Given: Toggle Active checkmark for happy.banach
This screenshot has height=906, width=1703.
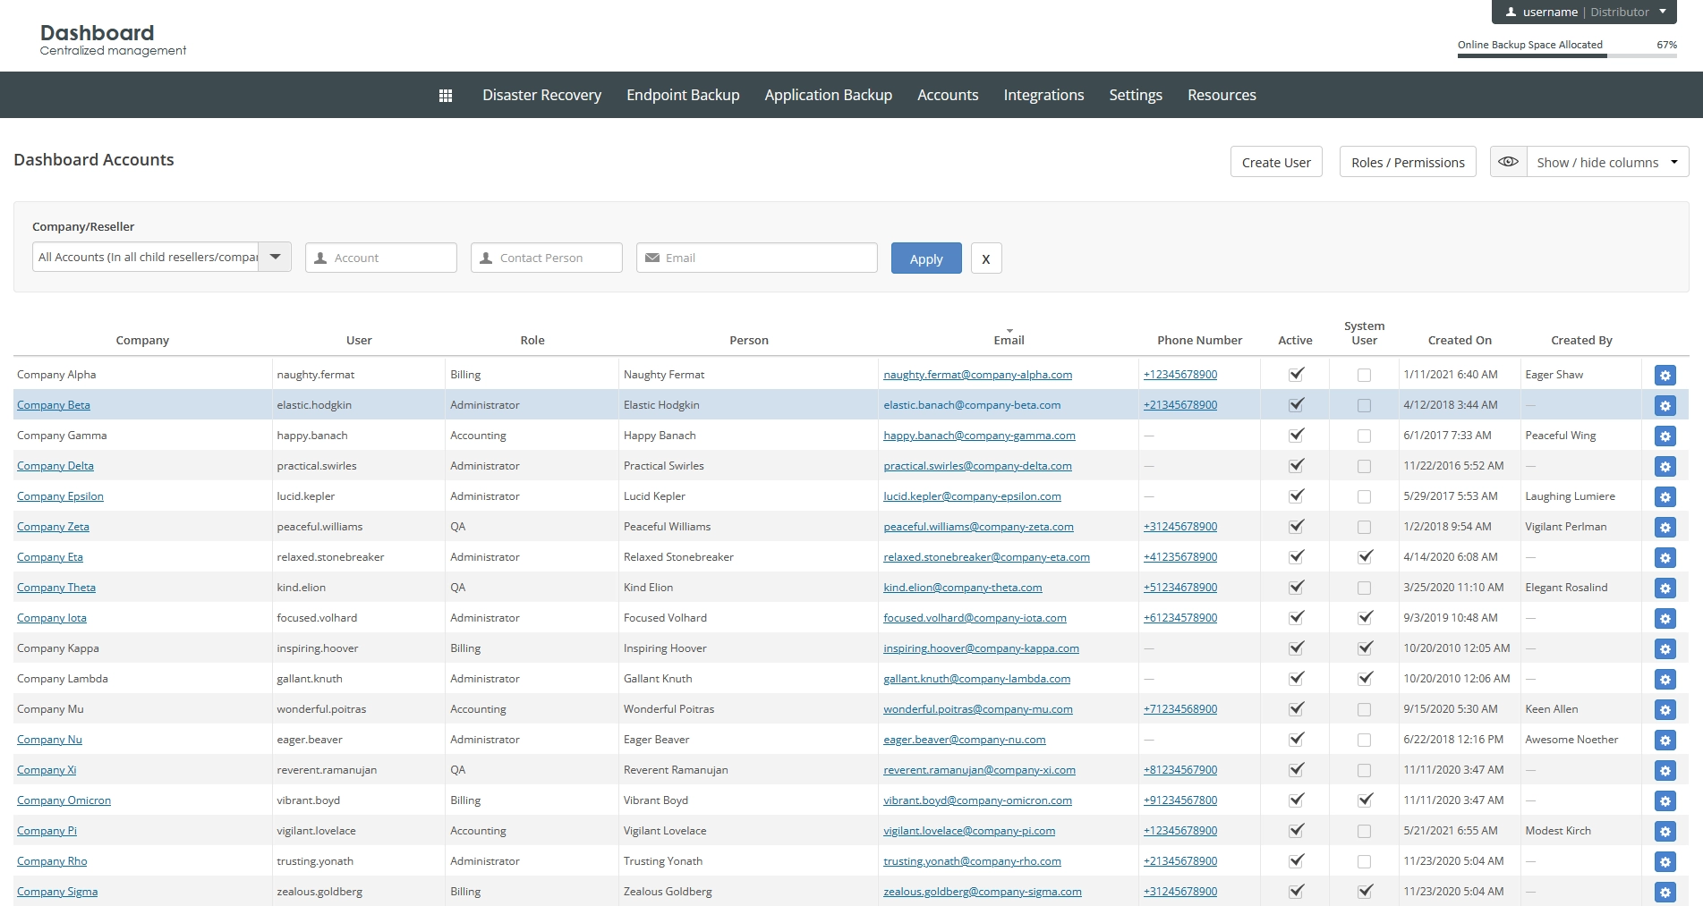Looking at the screenshot, I should pyautogui.click(x=1295, y=436).
